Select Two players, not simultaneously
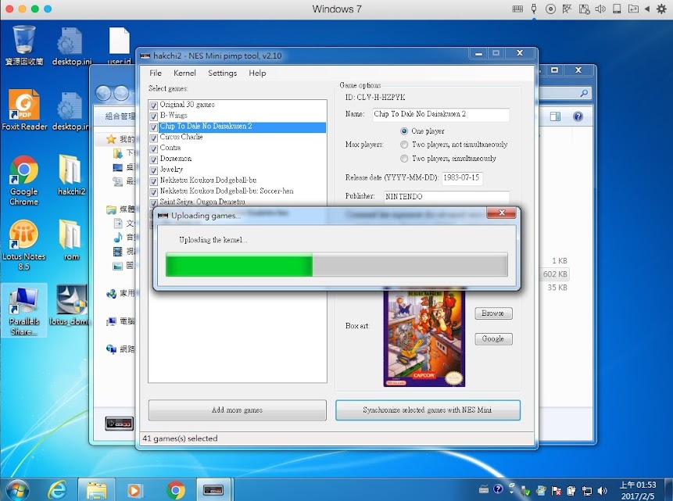This screenshot has height=501, width=673. click(x=404, y=145)
